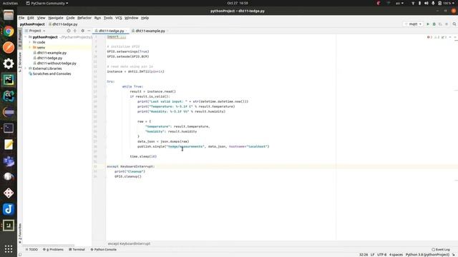Select Scratches and Consoles node
The height and width of the screenshot is (257, 458).
(52, 74)
